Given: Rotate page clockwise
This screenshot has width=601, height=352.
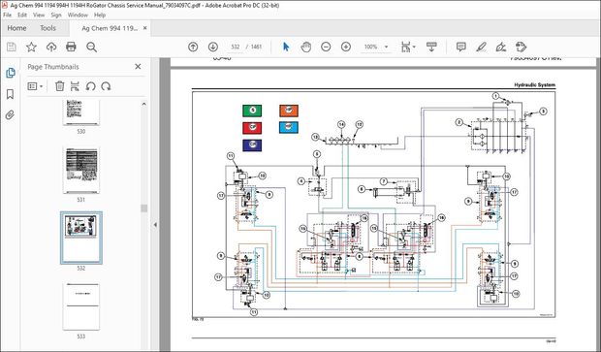Looking at the screenshot, I should (x=106, y=86).
